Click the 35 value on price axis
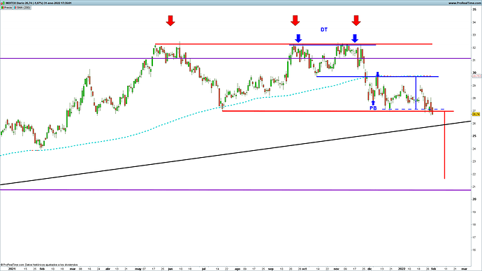The height and width of the screenshot is (271, 482). (x=474, y=10)
